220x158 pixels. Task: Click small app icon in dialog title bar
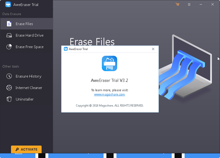click(x=66, y=49)
